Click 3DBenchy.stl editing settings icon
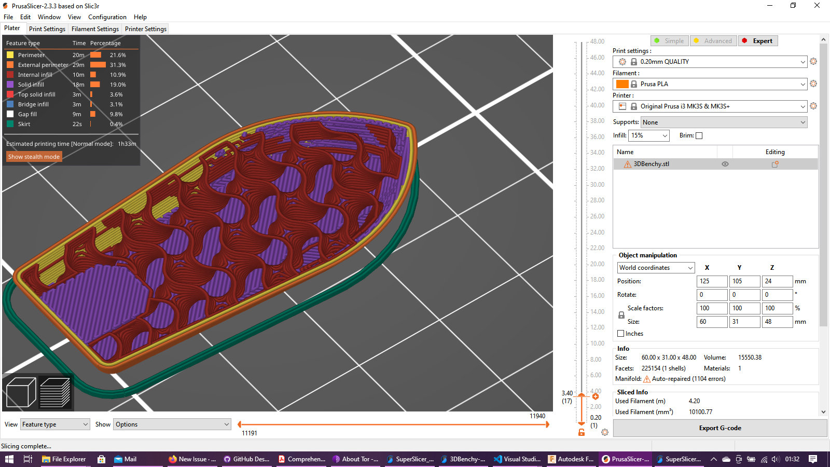Image resolution: width=830 pixels, height=467 pixels. tap(775, 164)
